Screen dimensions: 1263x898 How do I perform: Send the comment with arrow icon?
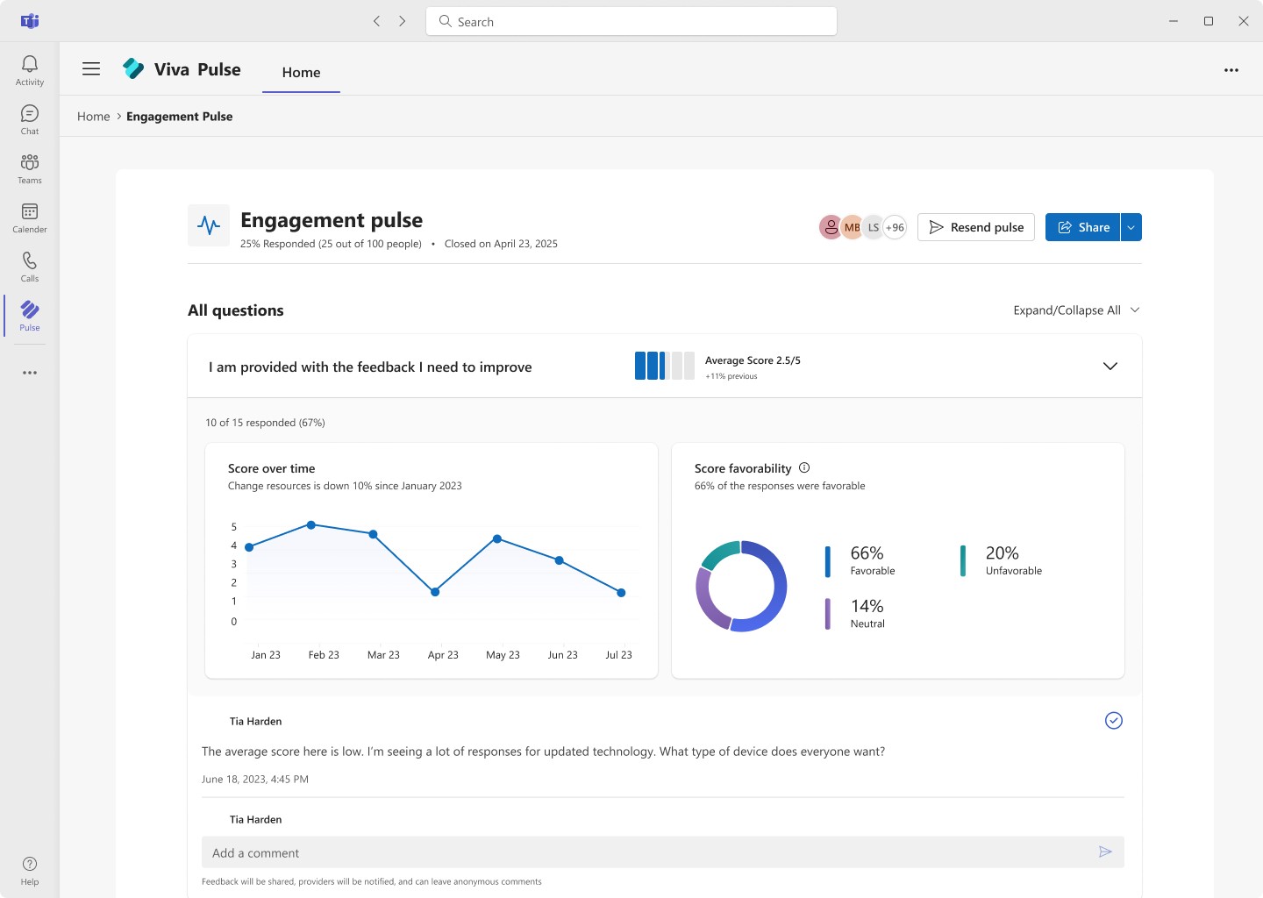pyautogui.click(x=1105, y=852)
